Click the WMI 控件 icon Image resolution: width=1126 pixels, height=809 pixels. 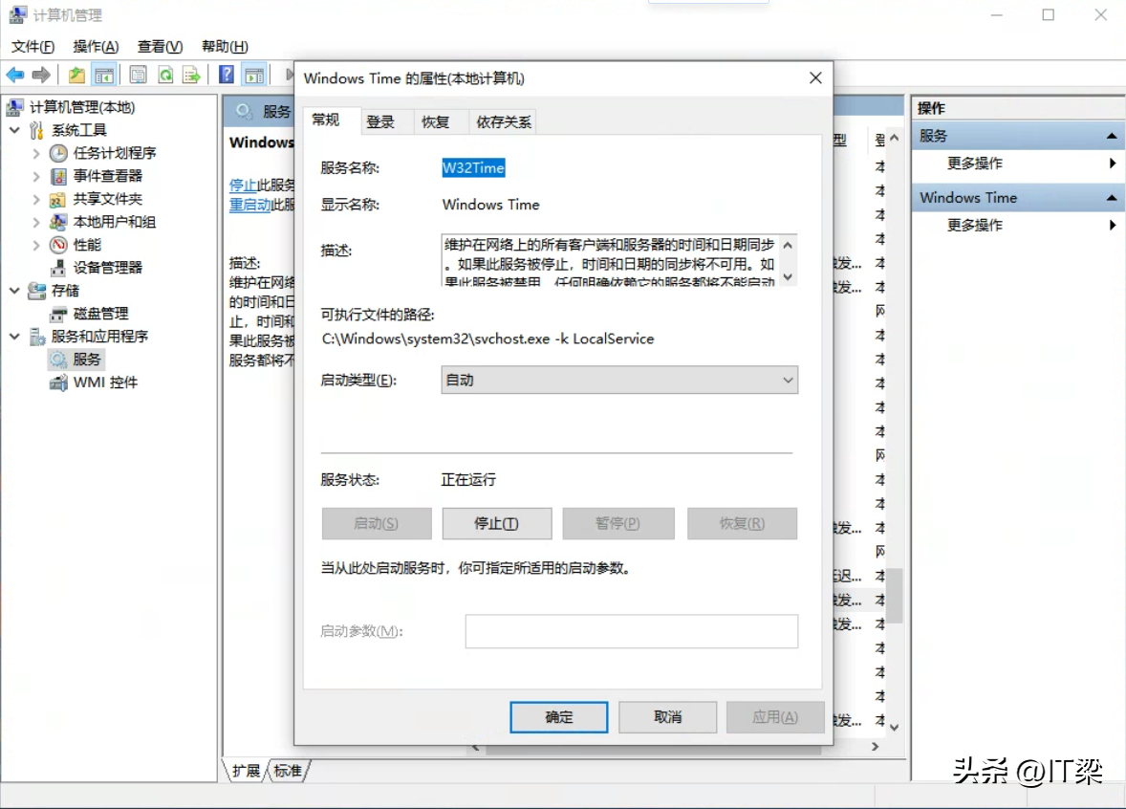(58, 383)
